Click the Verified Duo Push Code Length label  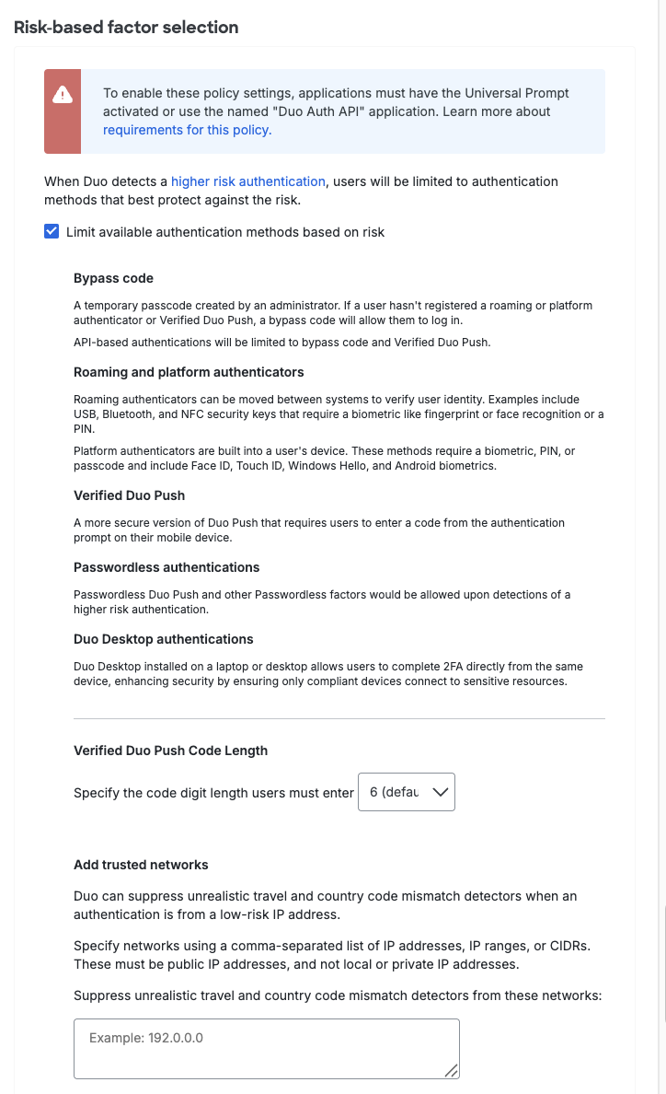tap(170, 751)
